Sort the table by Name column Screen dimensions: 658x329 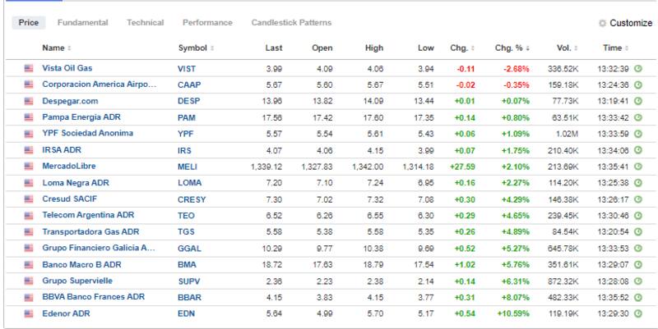(55, 48)
